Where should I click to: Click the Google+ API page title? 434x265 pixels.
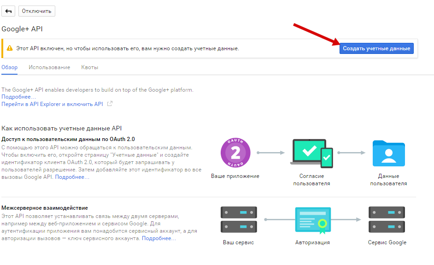(x=22, y=29)
